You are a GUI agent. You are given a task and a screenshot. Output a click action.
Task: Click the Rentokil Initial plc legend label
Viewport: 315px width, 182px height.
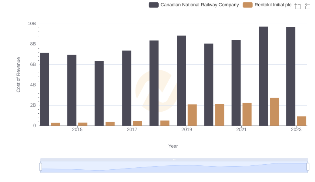[273, 5]
